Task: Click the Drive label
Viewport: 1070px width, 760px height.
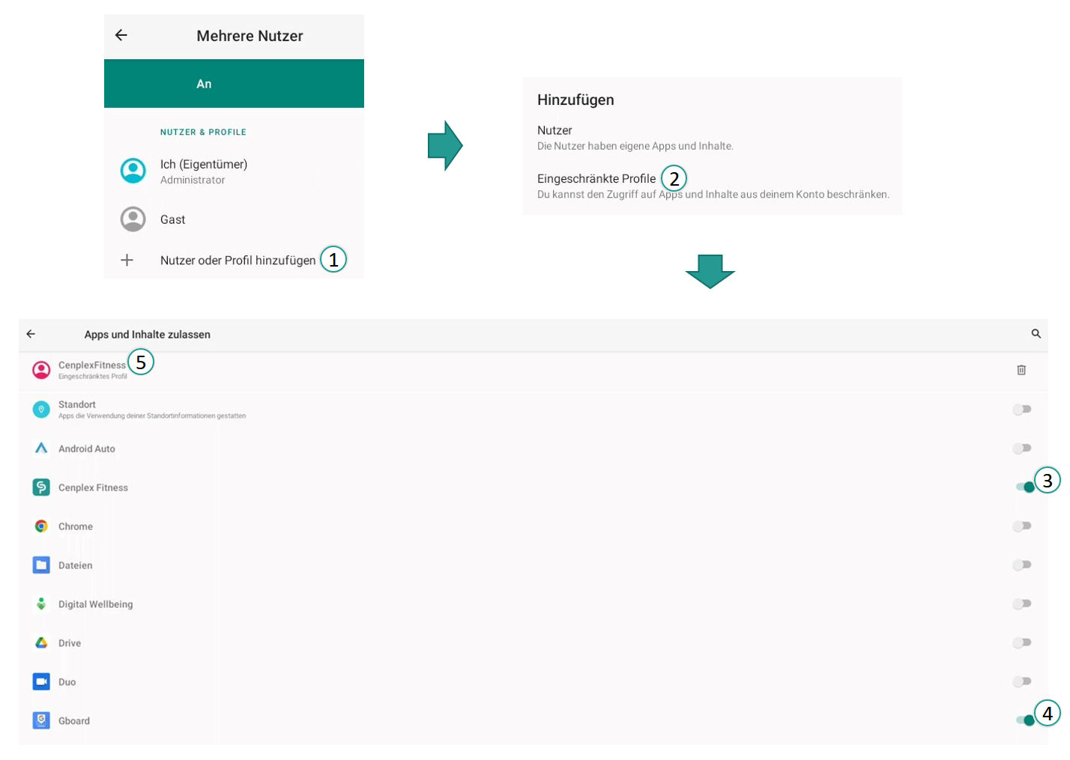Action: click(70, 643)
